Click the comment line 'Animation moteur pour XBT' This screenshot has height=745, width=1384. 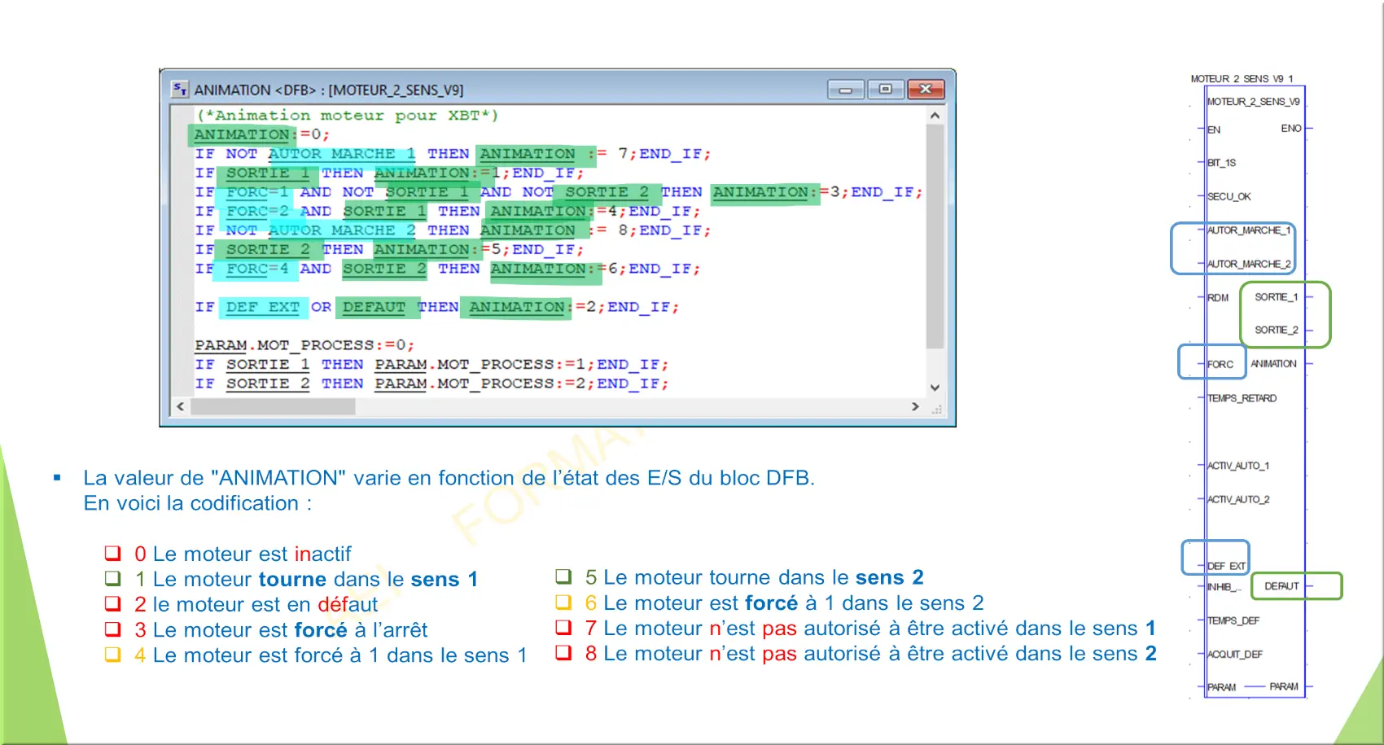[348, 116]
